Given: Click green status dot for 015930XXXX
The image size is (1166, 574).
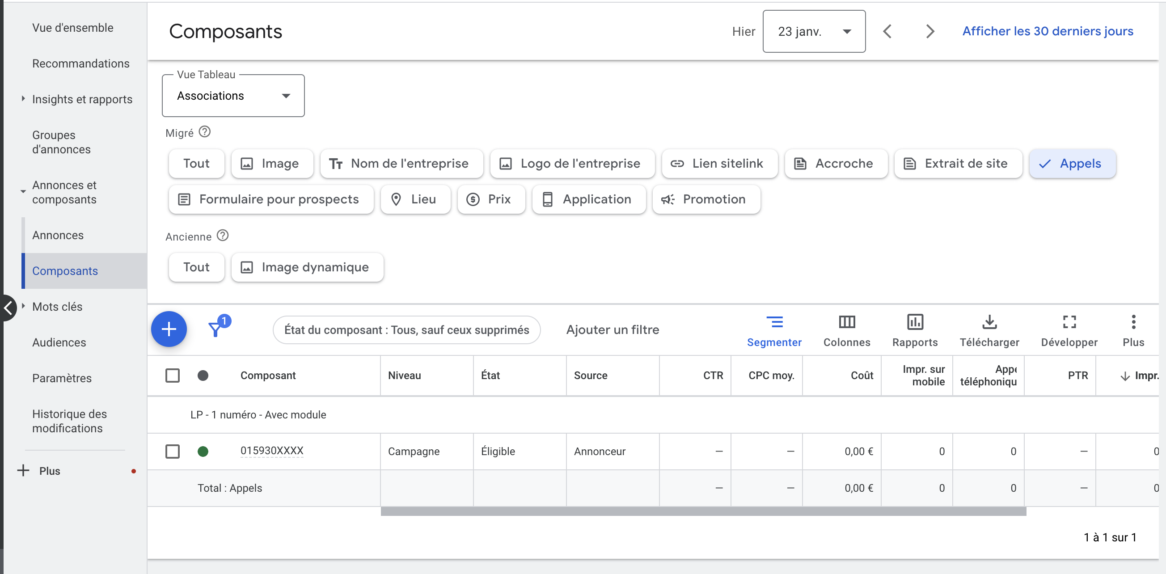Looking at the screenshot, I should coord(203,452).
